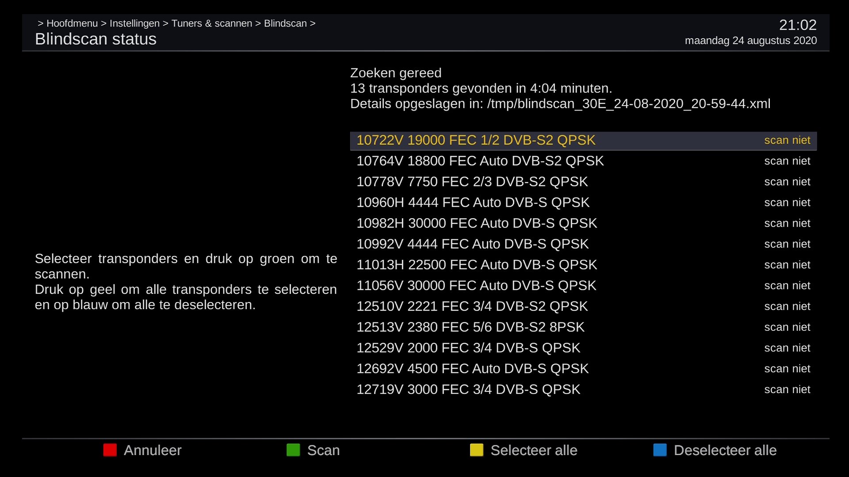Choose transponder 11056V 30000 DVB-S
The height and width of the screenshot is (477, 849).
coord(476,286)
